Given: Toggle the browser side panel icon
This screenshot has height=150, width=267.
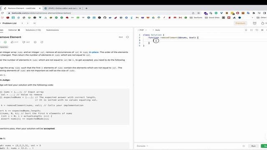Looking at the screenshot, I should pyautogui.click(x=264, y=13).
